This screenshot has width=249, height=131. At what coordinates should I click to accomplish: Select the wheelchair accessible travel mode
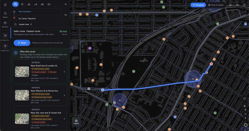tap(22, 4)
